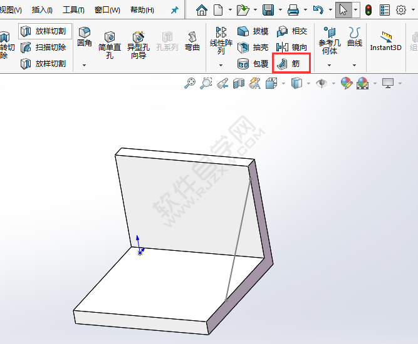Toggle Instant3D mode
The width and height of the screenshot is (418, 344).
click(x=386, y=41)
